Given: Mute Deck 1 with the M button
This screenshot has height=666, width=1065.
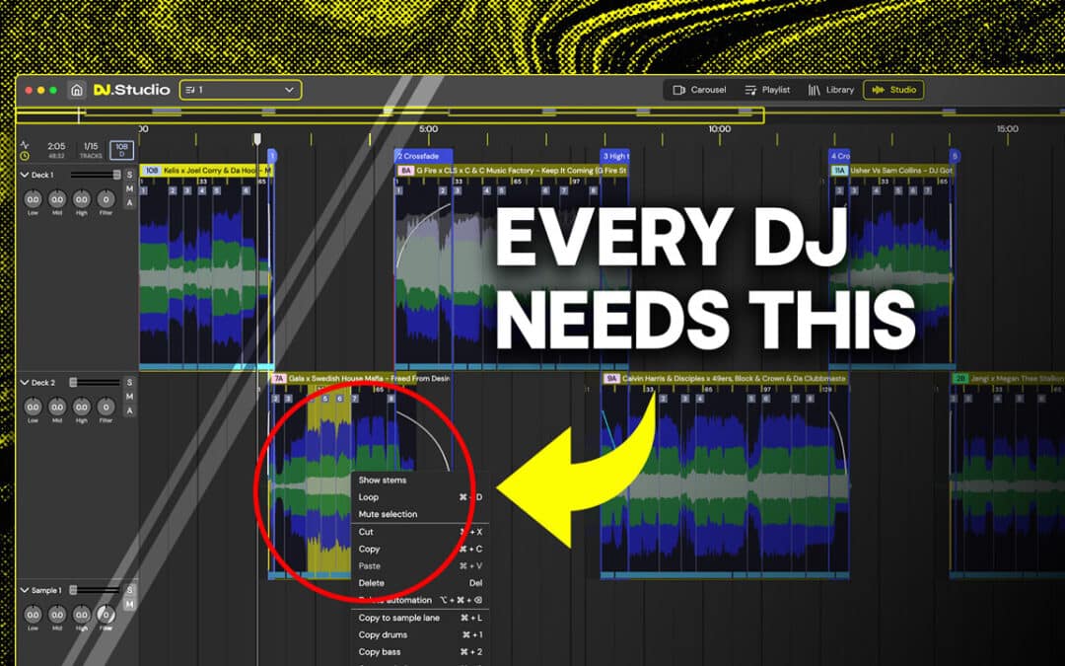Looking at the screenshot, I should 130,188.
